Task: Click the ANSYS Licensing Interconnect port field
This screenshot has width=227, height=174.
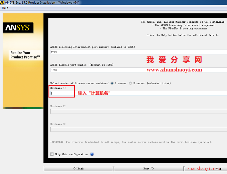Action: click(x=139, y=52)
